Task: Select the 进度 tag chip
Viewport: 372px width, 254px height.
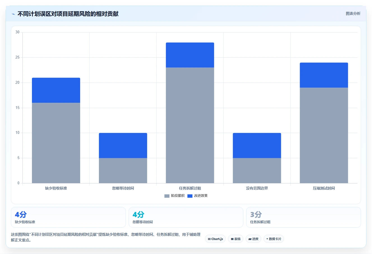Action: tap(253, 239)
